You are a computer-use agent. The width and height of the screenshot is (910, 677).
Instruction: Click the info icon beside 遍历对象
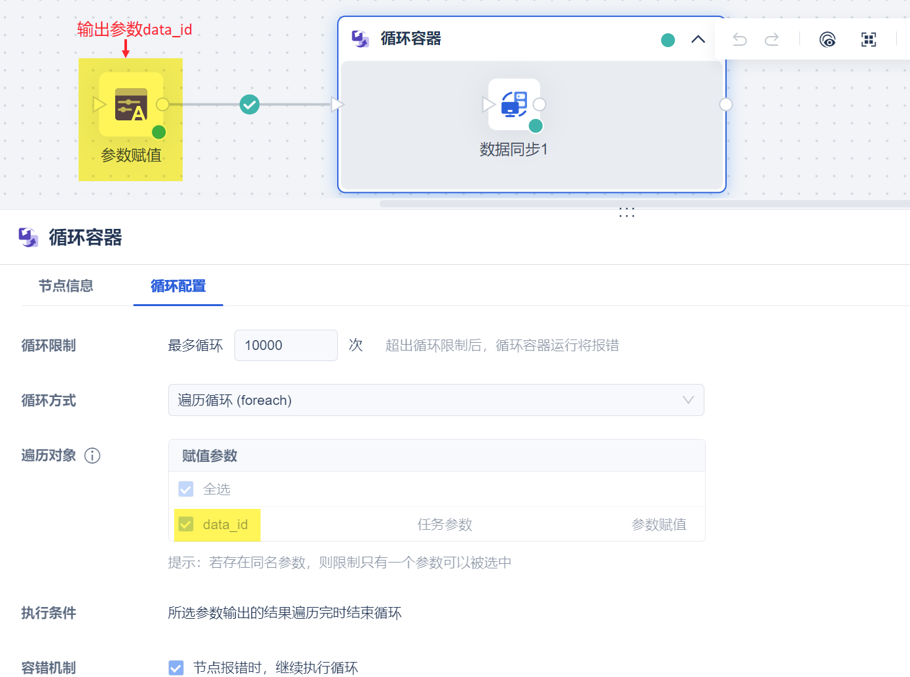pos(92,456)
